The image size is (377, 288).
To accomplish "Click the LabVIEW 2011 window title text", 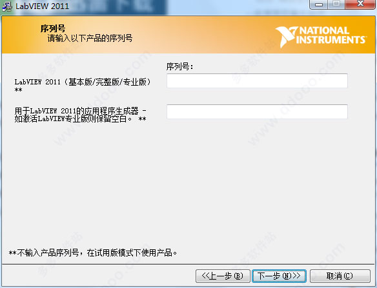I will [x=43, y=6].
